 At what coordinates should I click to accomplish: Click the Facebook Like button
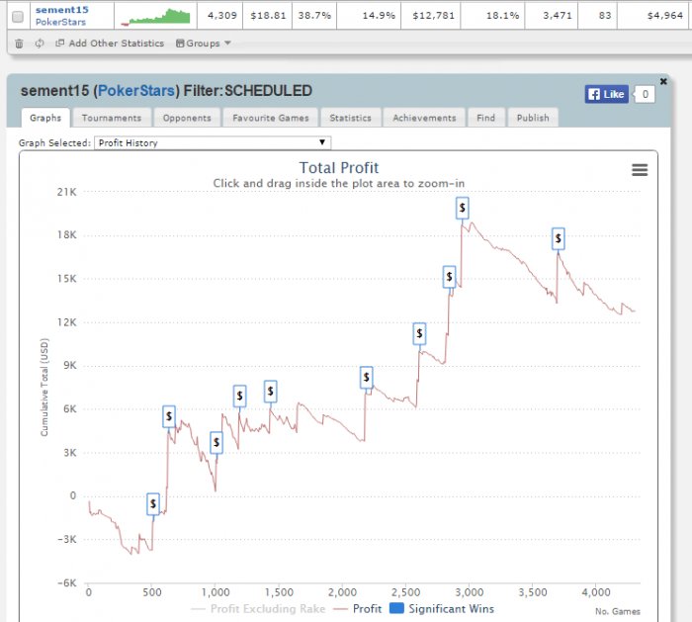606,94
